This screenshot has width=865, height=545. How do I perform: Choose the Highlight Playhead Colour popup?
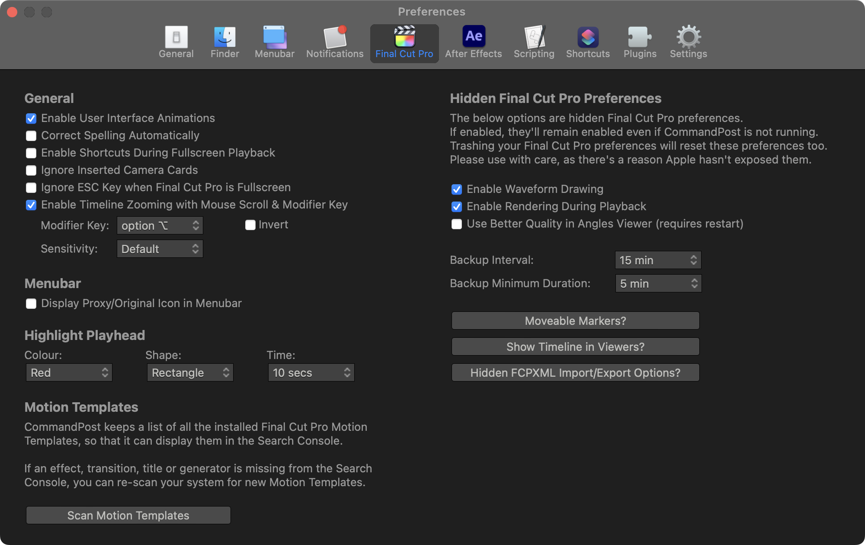[x=69, y=373]
